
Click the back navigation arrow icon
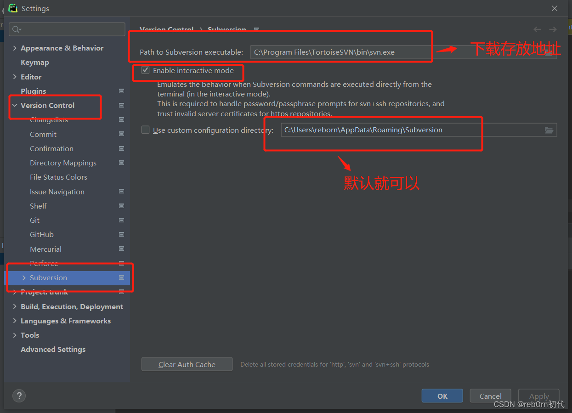point(537,29)
